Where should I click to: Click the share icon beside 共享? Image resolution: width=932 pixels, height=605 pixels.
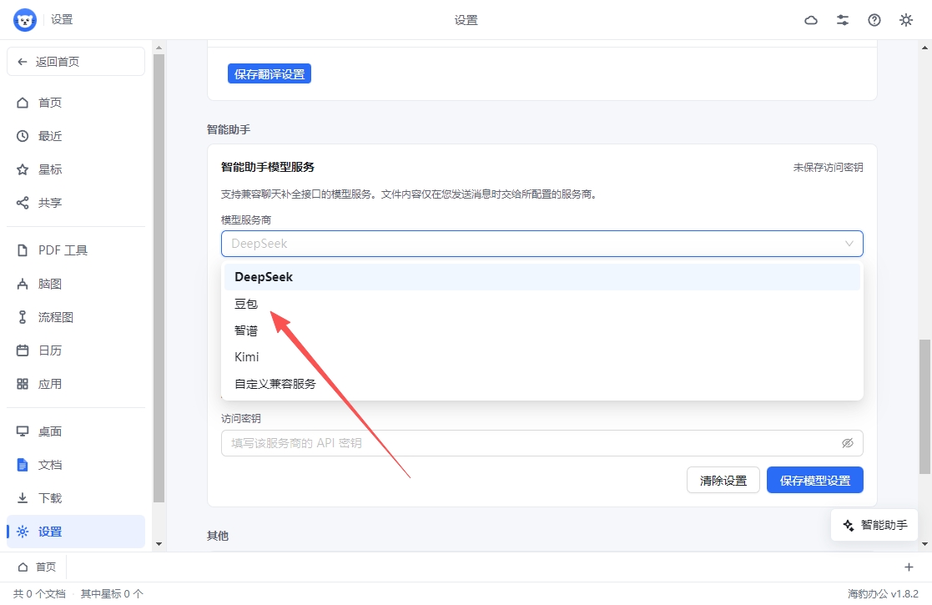(23, 203)
